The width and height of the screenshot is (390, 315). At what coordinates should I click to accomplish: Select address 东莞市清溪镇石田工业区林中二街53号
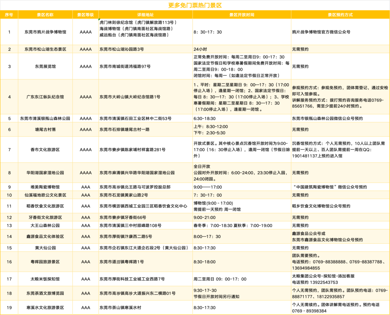(x=135, y=118)
